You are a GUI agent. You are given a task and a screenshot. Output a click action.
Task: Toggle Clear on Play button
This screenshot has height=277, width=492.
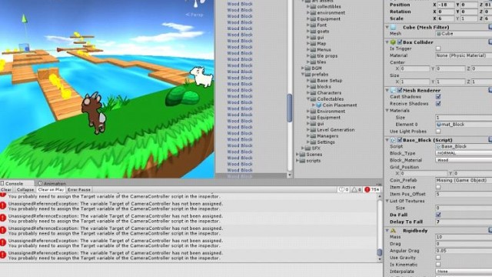click(51, 190)
